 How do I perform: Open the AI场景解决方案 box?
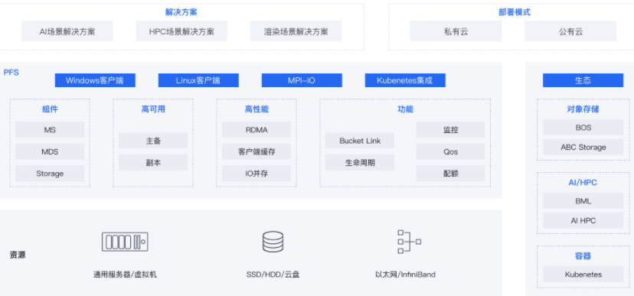[x=67, y=31]
